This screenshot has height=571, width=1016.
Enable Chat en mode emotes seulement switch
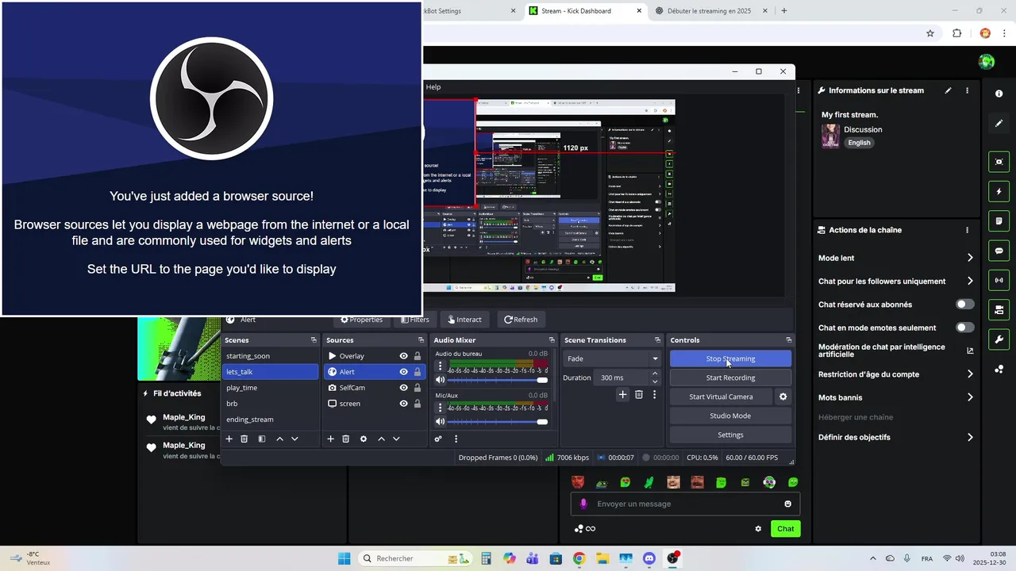[964, 328]
